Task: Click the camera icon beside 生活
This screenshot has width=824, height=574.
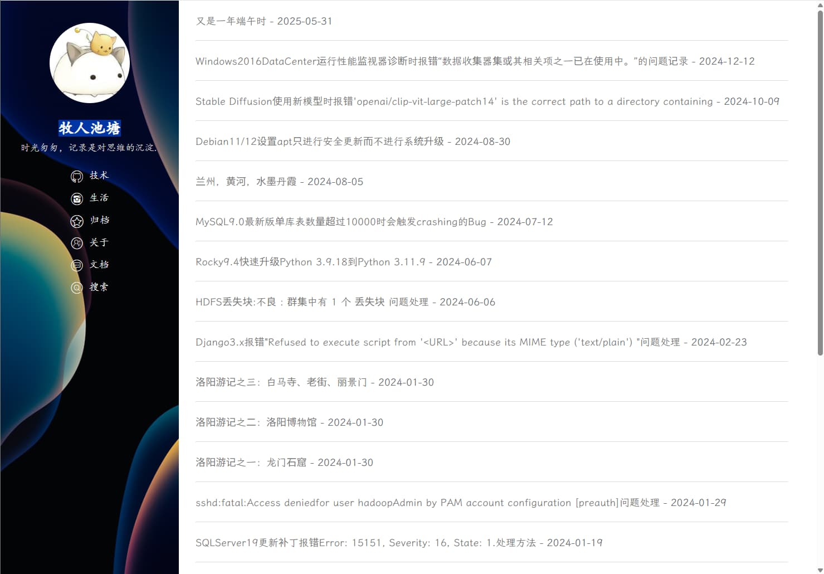Action: pyautogui.click(x=77, y=199)
